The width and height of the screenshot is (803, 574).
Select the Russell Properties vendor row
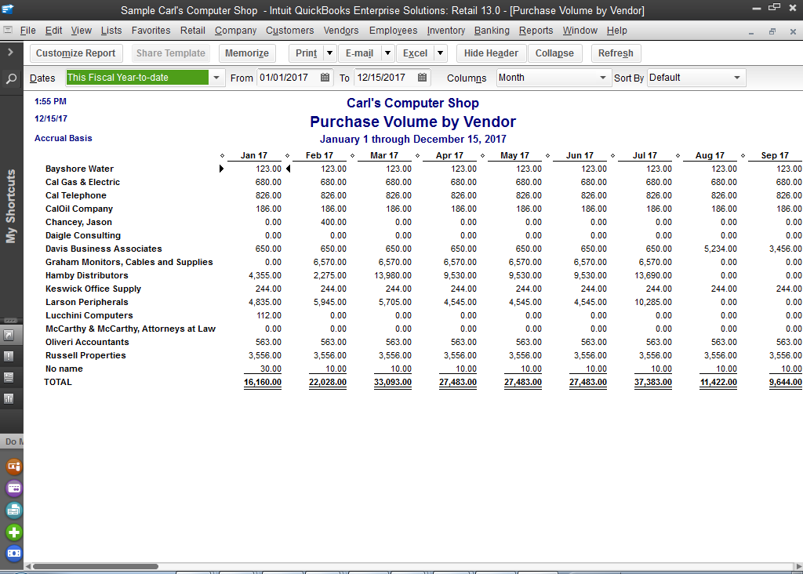pyautogui.click(x=85, y=355)
